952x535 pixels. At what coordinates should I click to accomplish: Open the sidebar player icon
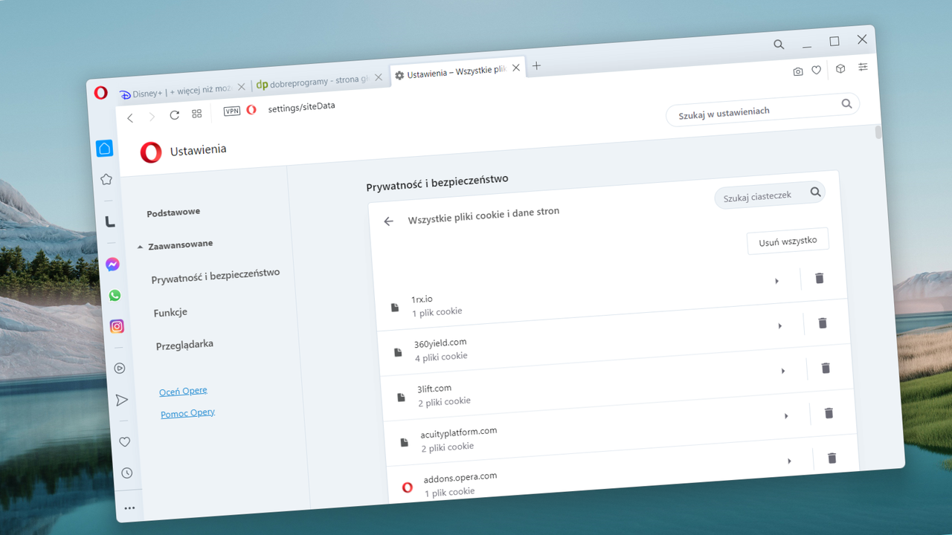[x=120, y=368]
